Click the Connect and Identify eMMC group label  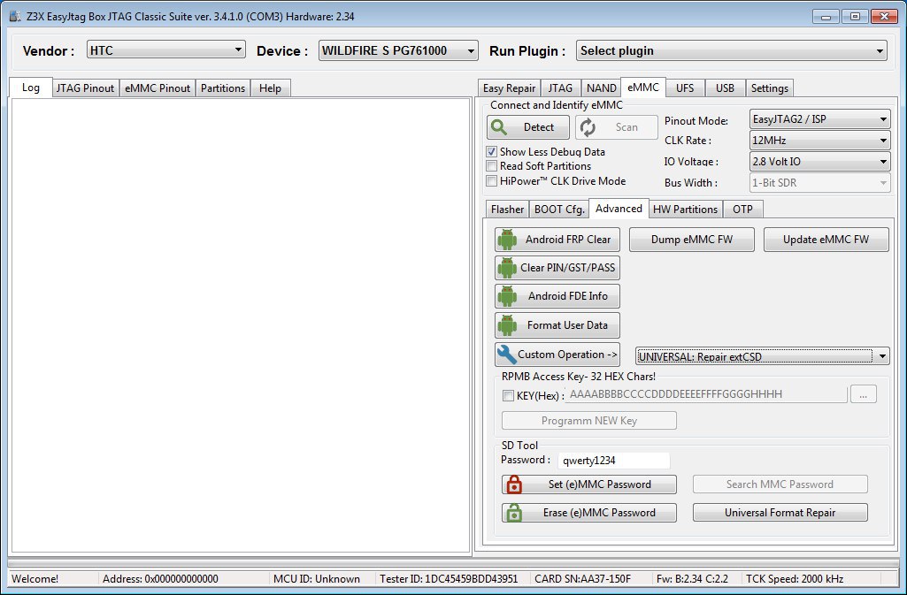coord(557,105)
